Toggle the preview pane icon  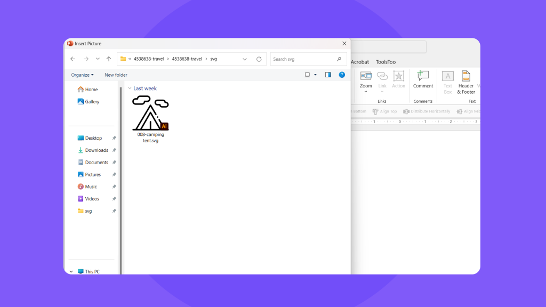pos(327,75)
